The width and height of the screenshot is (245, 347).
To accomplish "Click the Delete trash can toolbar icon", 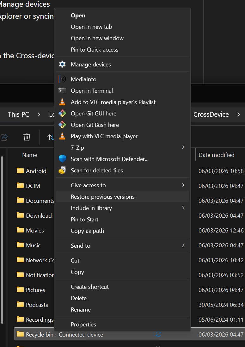I will 27,137.
